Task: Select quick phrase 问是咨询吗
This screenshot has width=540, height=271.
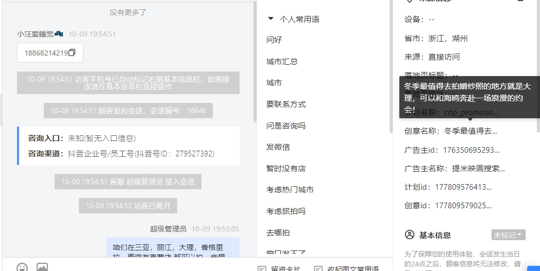Action: 286,126
